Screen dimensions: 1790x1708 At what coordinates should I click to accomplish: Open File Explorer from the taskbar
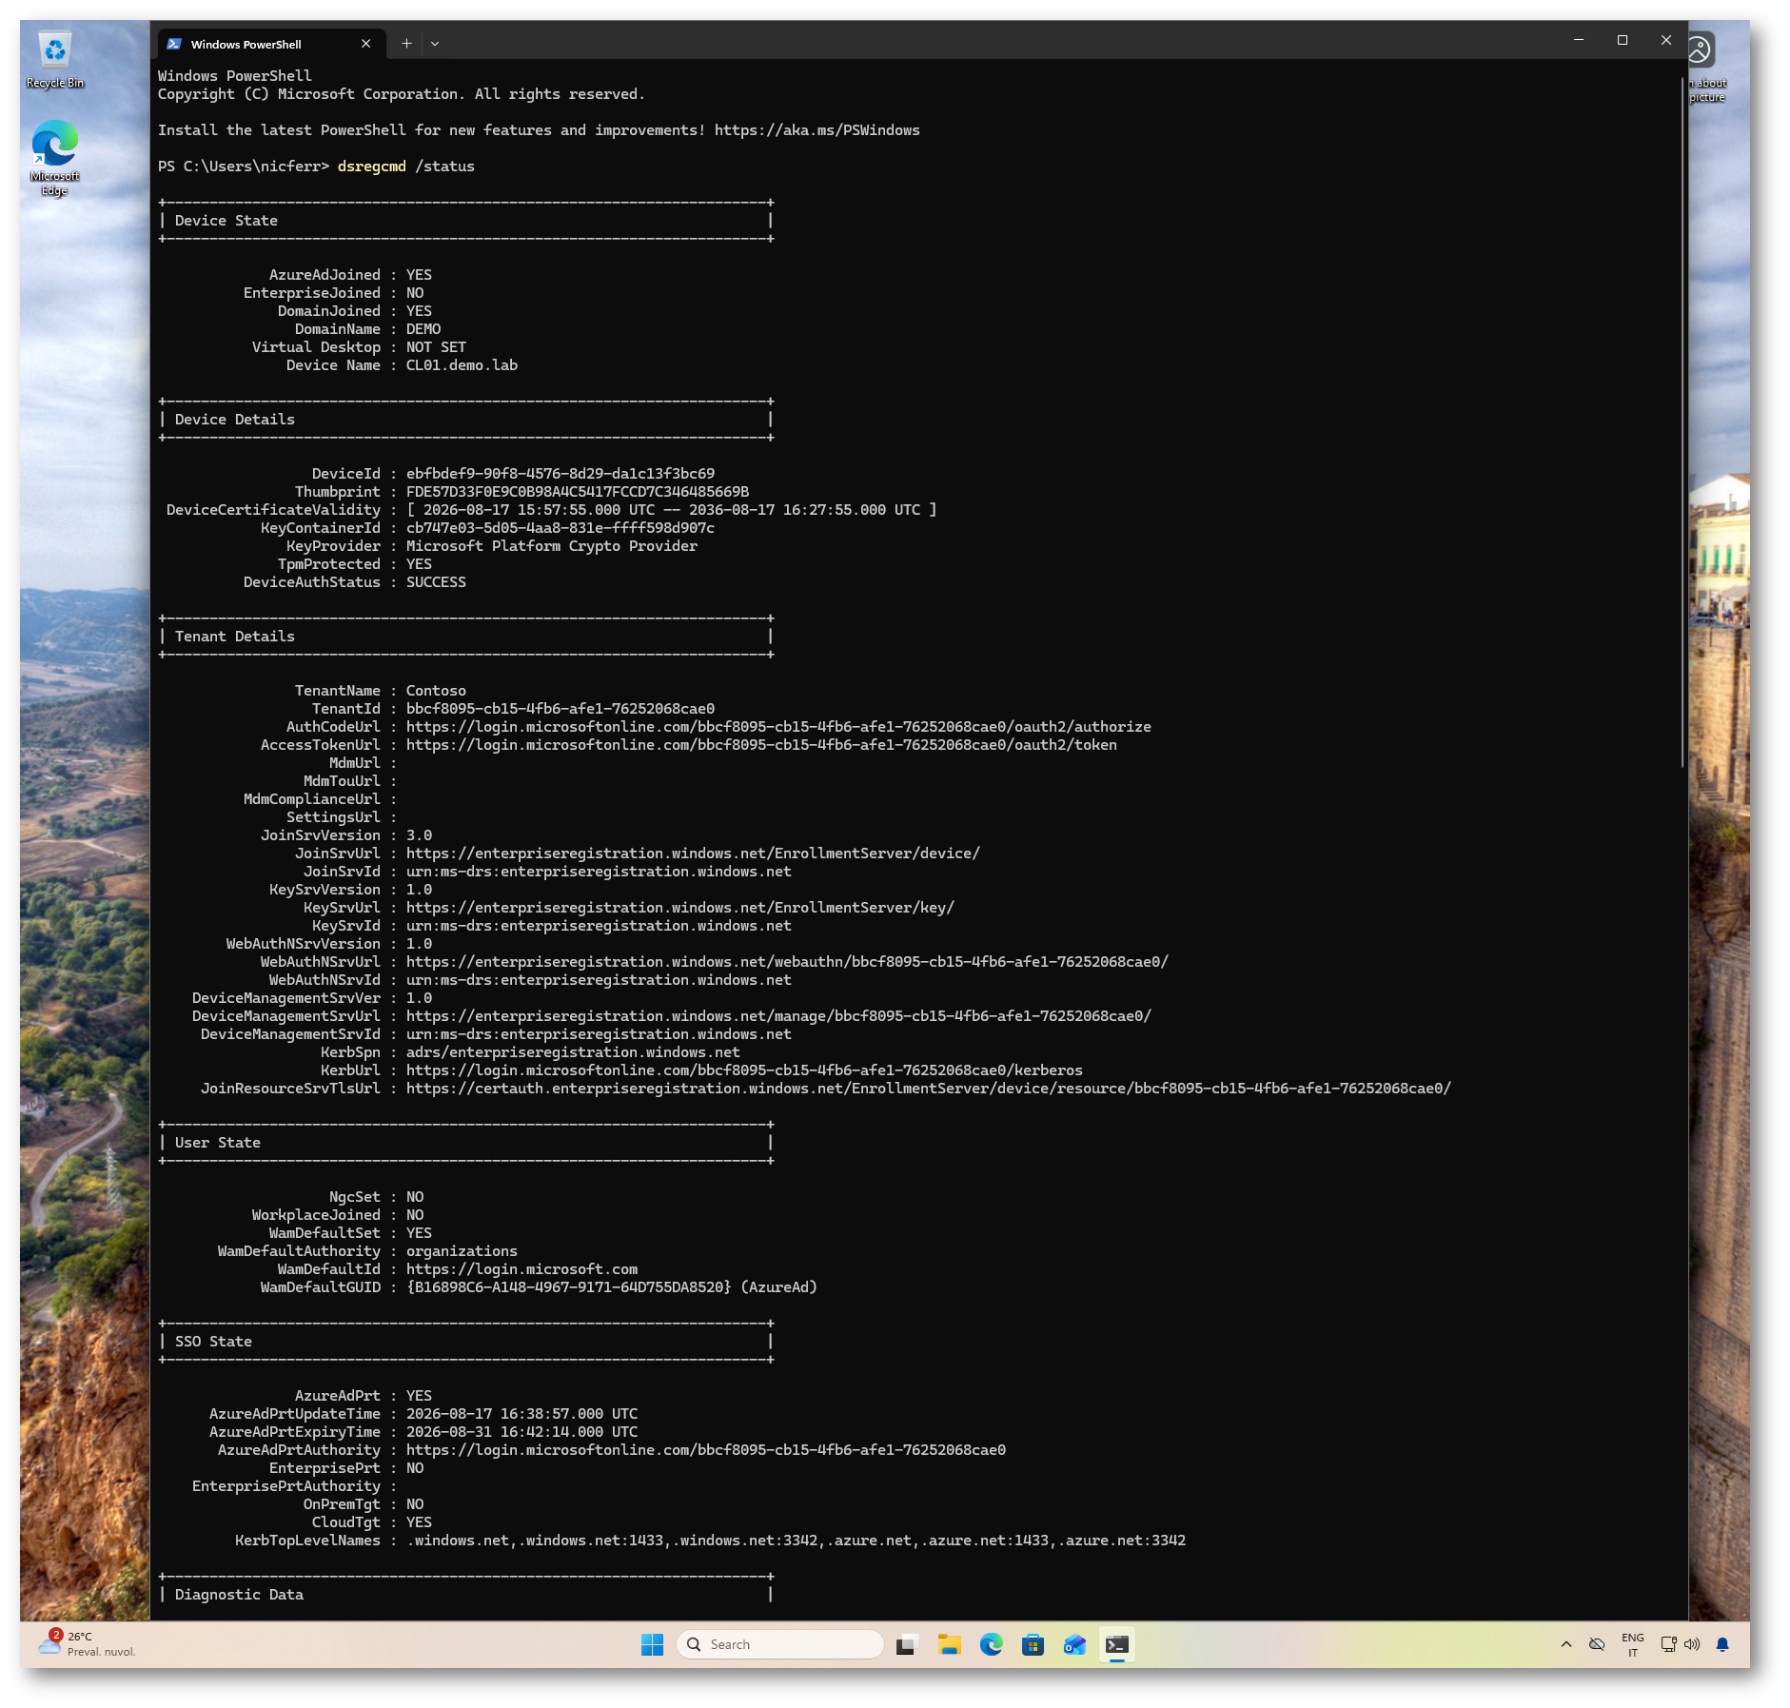click(x=949, y=1644)
